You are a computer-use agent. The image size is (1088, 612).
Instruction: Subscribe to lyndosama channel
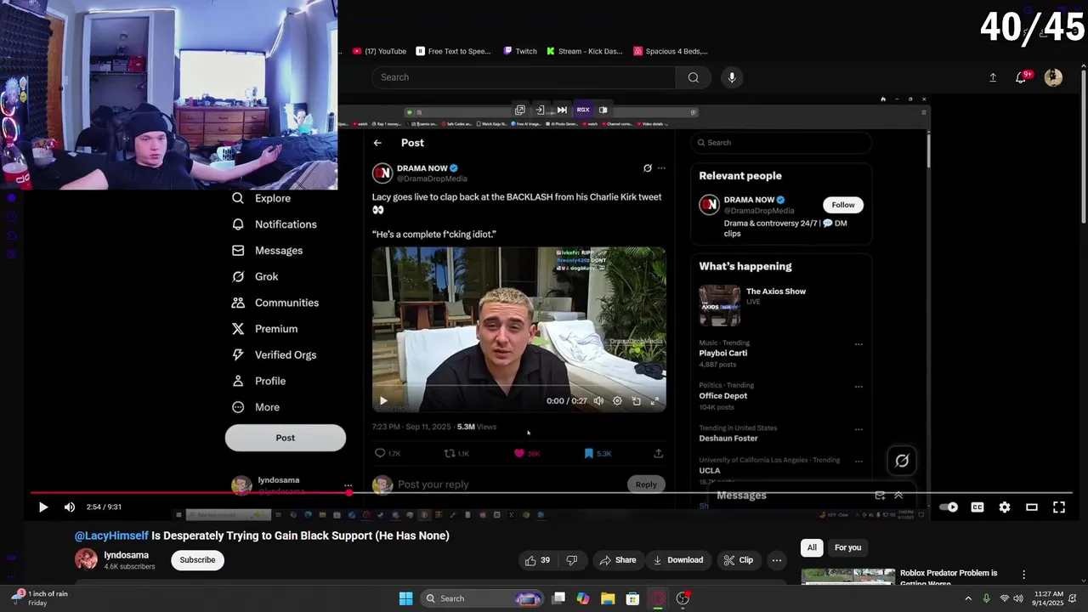click(x=197, y=560)
